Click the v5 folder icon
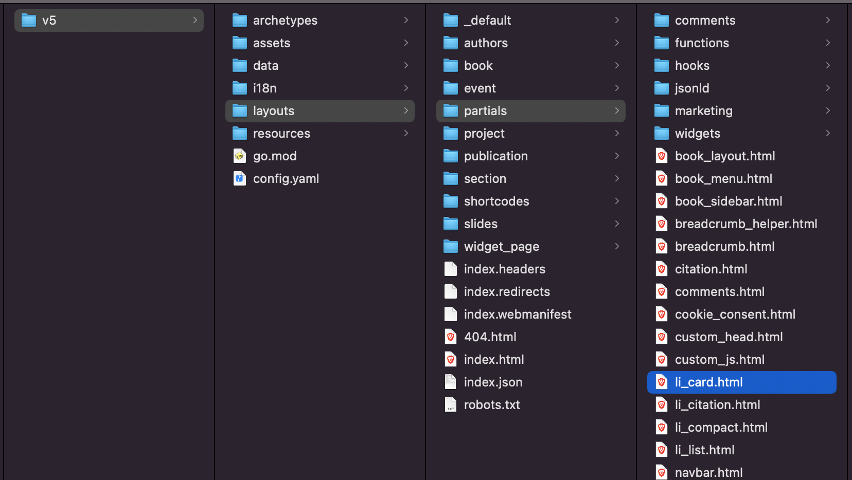 coord(29,21)
